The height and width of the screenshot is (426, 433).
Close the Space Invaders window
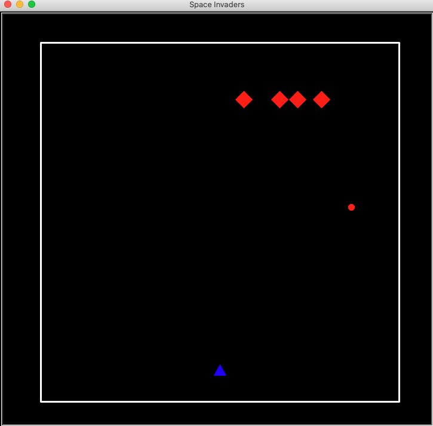click(8, 4)
